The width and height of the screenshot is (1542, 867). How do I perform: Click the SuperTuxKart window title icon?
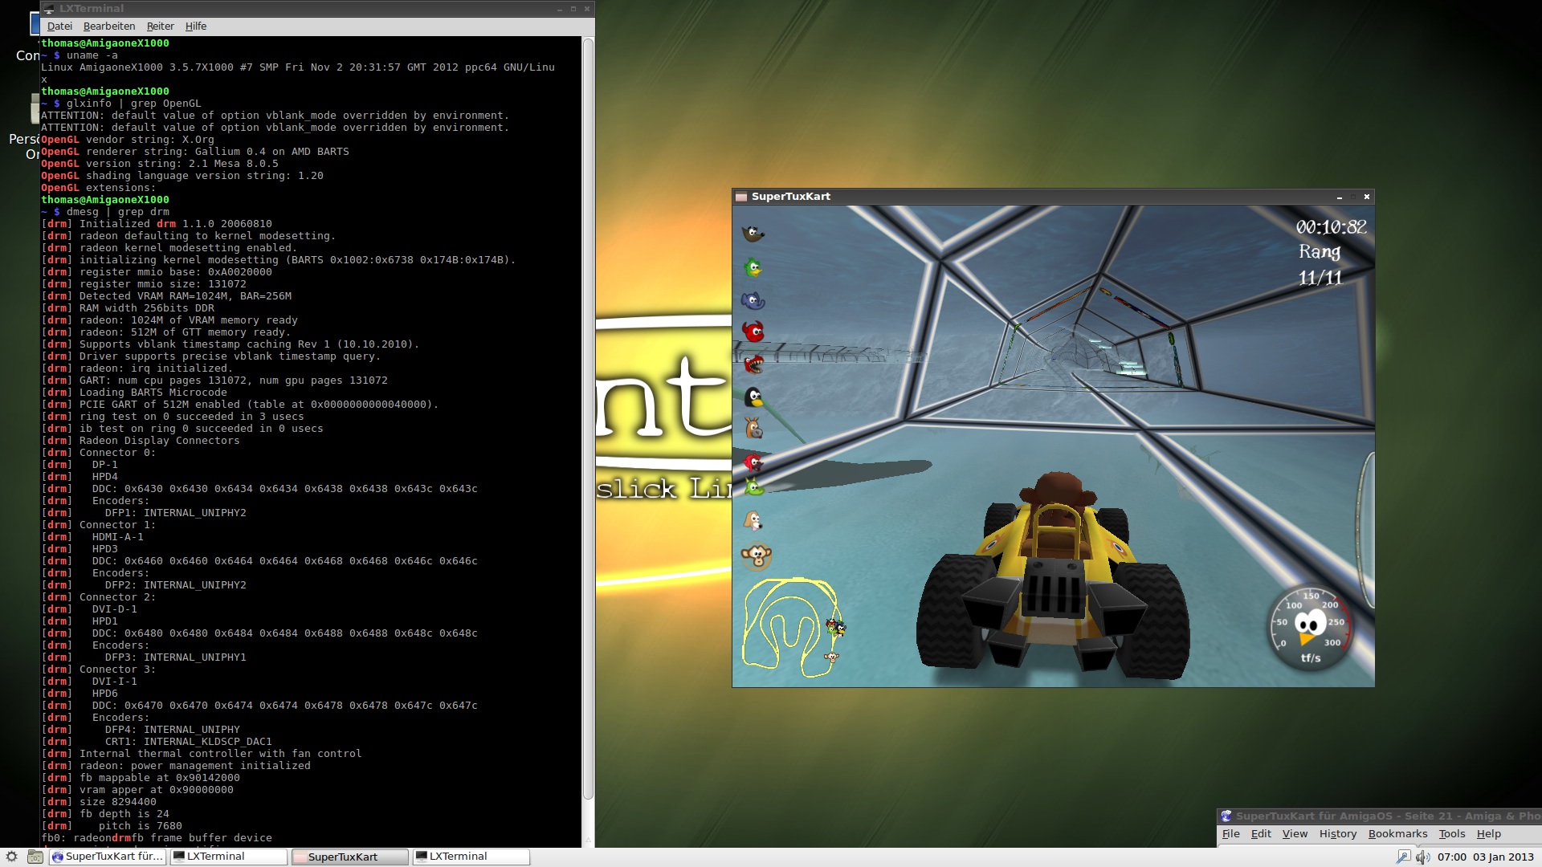point(741,197)
